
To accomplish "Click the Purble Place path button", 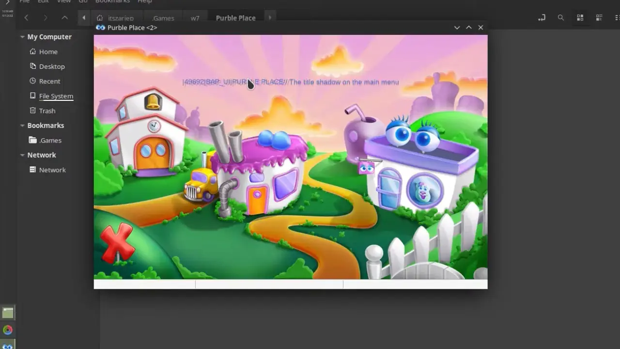I will [235, 18].
